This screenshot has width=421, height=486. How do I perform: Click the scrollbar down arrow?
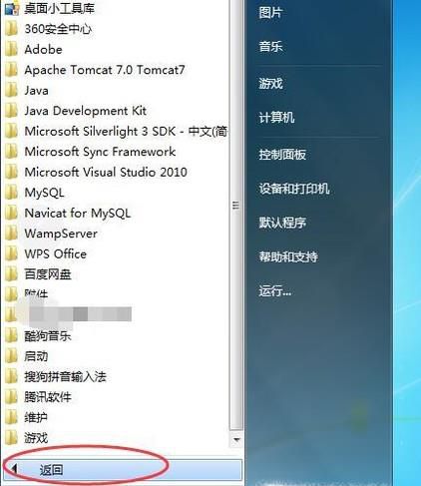(x=236, y=440)
